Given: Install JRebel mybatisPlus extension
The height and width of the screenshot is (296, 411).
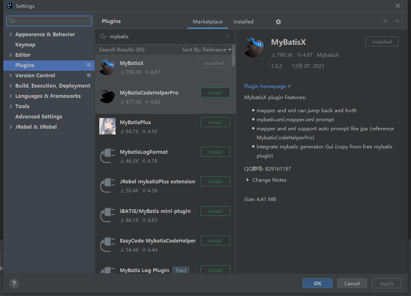Looking at the screenshot, I should (x=215, y=181).
